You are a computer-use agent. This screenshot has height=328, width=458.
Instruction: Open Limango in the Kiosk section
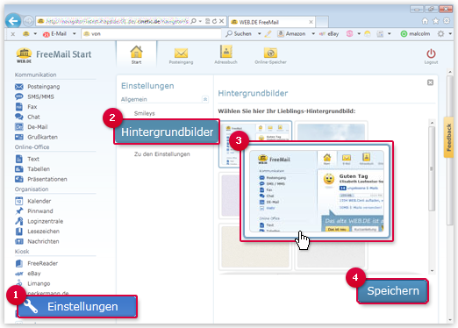[32, 283]
